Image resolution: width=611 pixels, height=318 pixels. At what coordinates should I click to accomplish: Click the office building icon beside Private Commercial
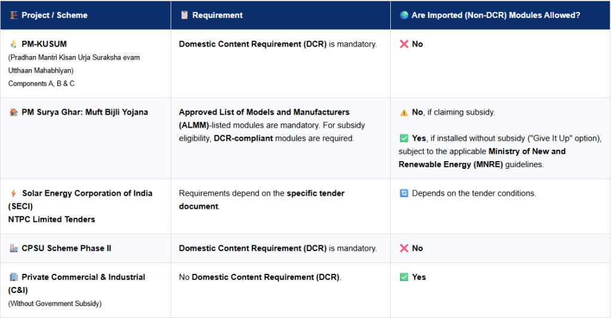point(14,277)
